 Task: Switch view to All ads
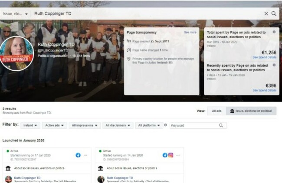[216, 111]
